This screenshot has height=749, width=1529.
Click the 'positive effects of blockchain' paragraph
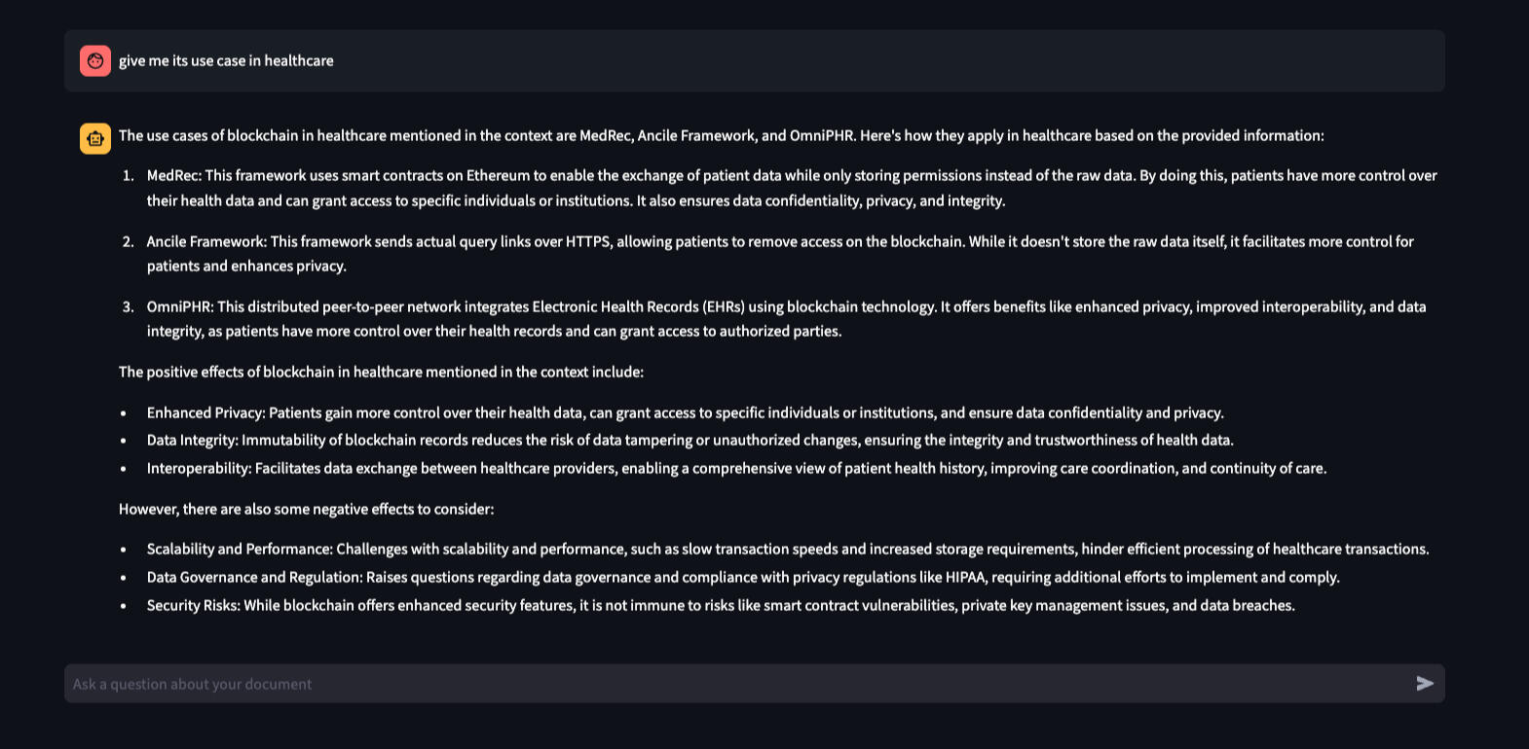[x=381, y=372]
